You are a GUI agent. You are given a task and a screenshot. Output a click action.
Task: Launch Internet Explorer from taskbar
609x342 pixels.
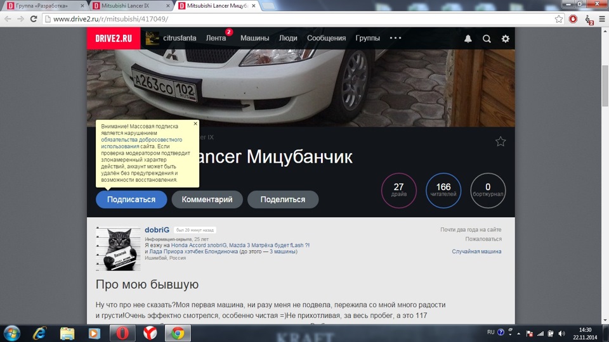(x=39, y=333)
